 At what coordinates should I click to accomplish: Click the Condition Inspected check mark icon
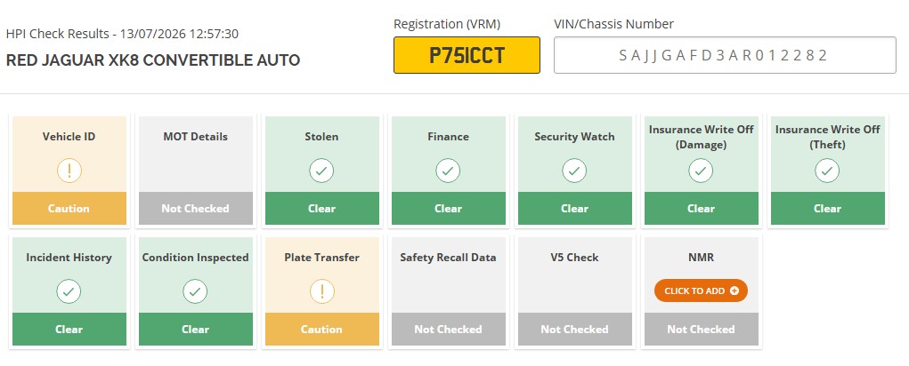click(195, 291)
